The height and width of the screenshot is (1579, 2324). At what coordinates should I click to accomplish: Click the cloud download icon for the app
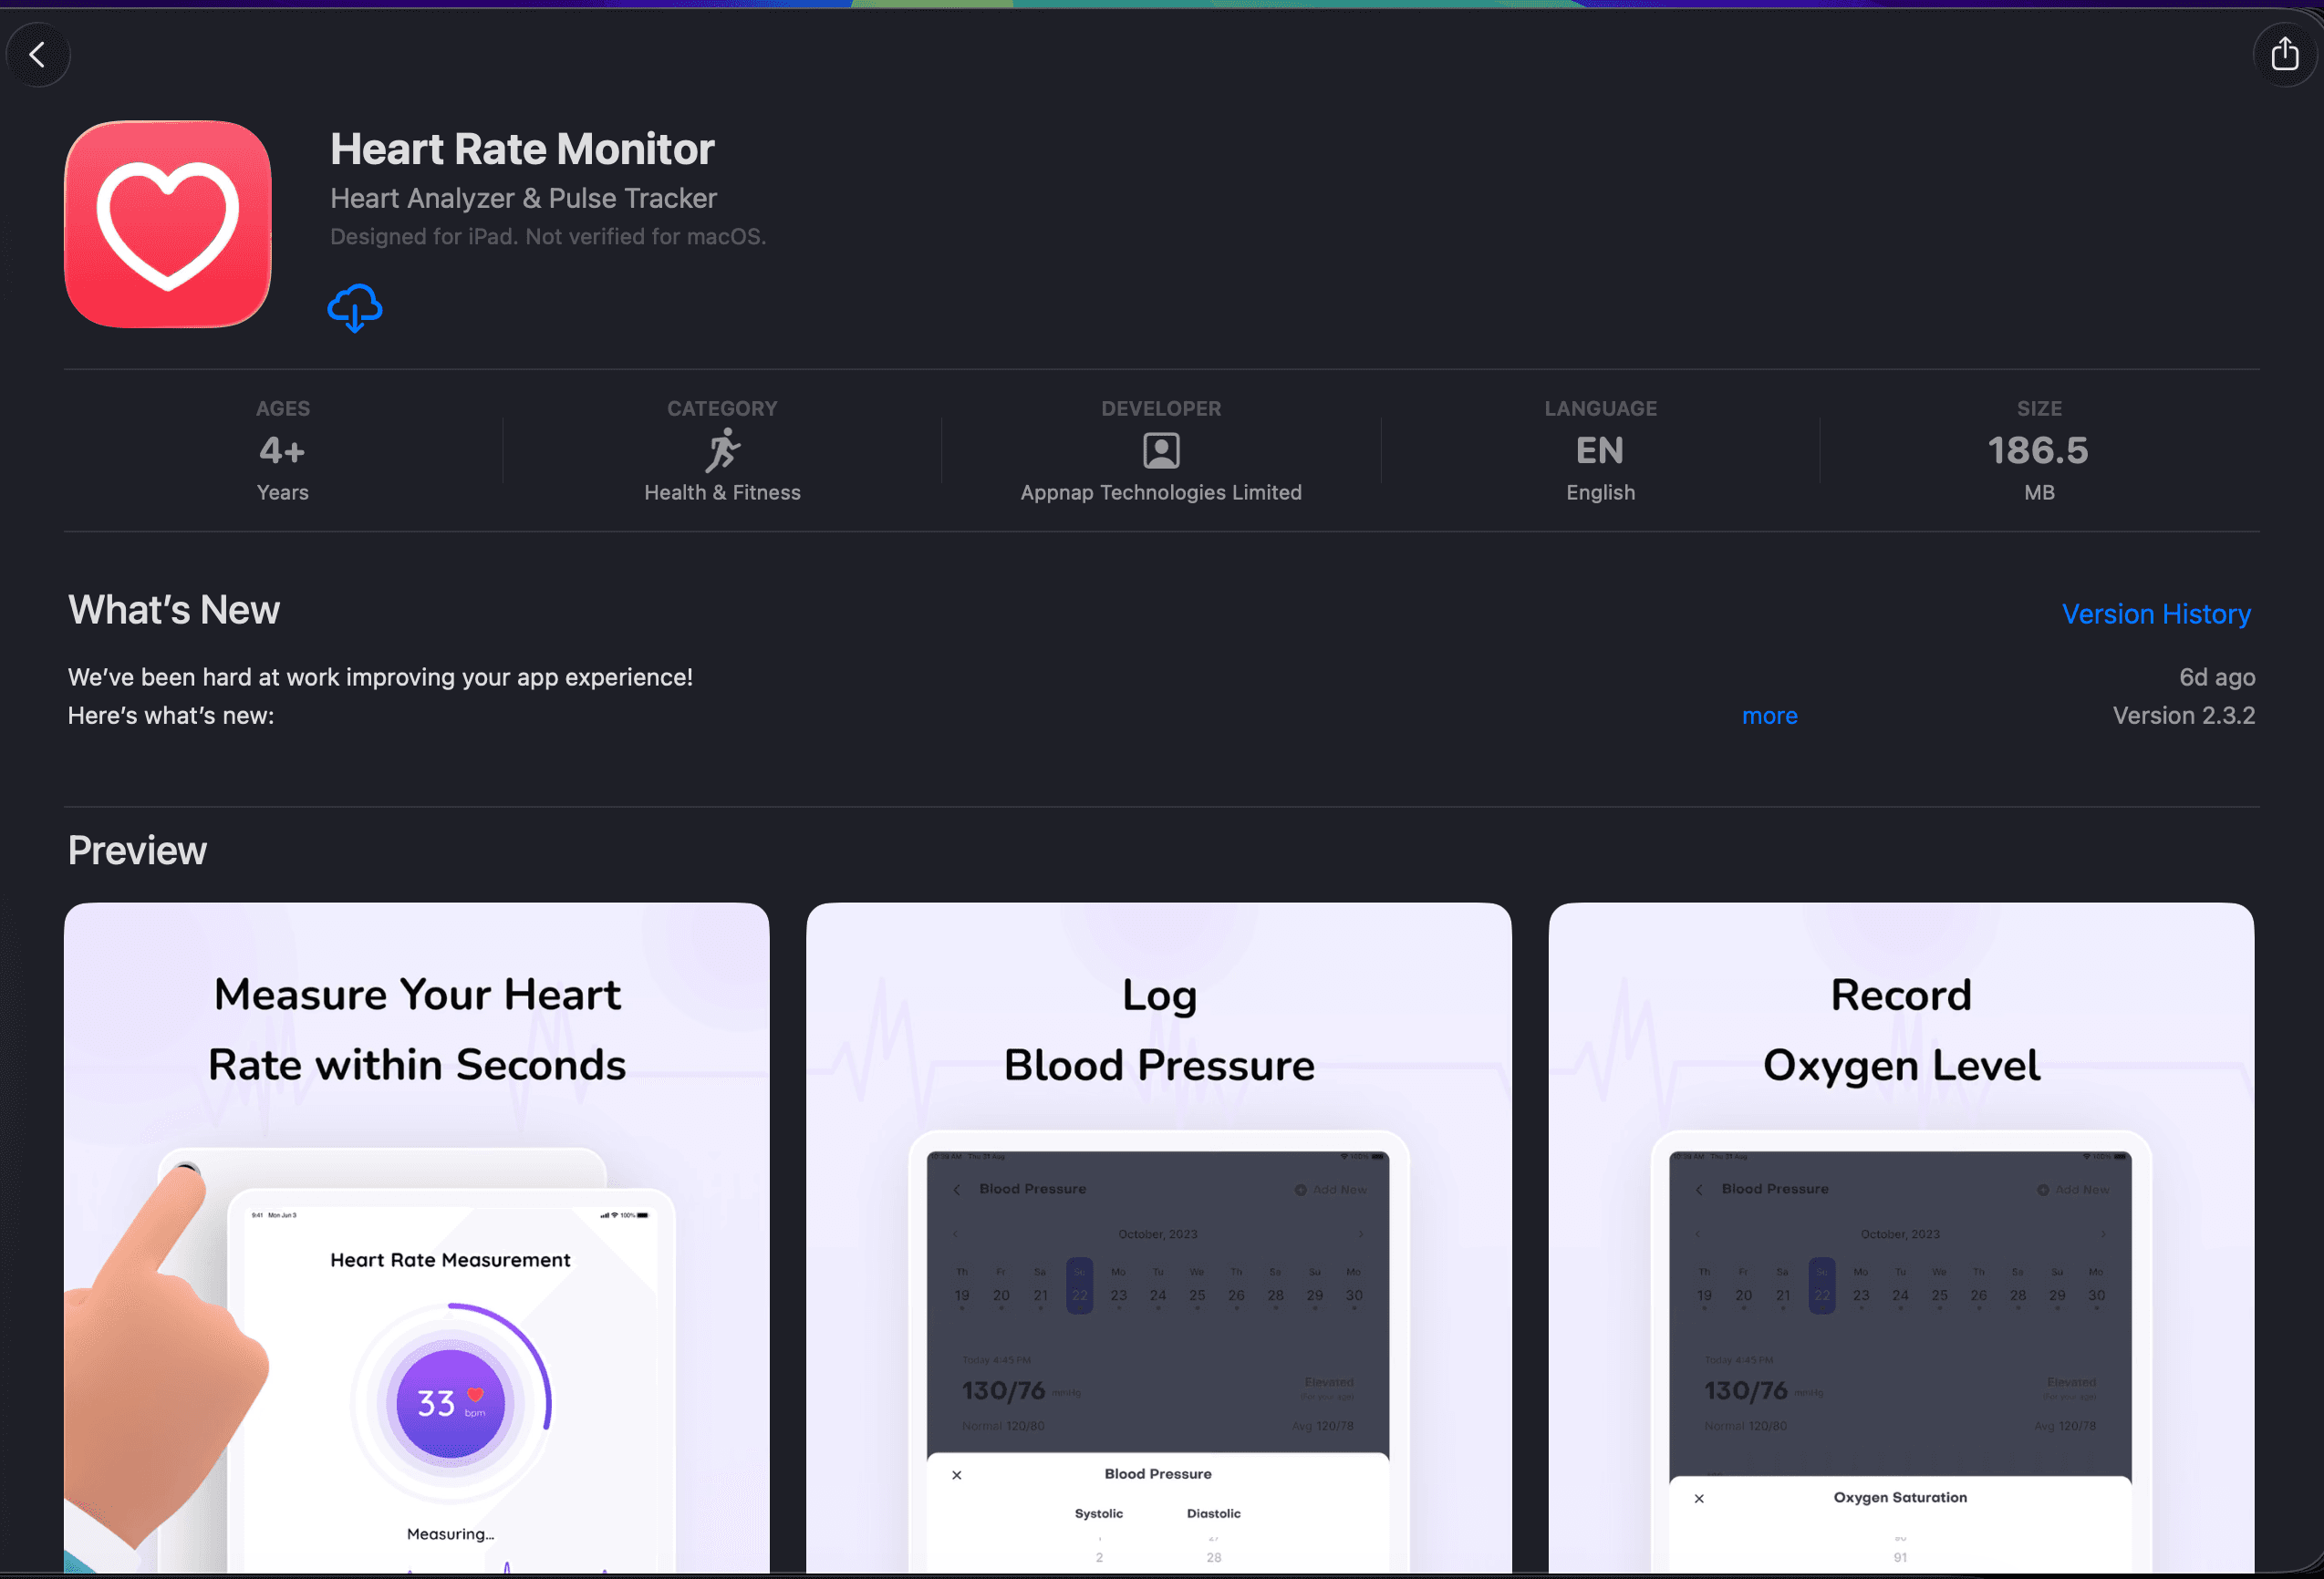[x=354, y=307]
